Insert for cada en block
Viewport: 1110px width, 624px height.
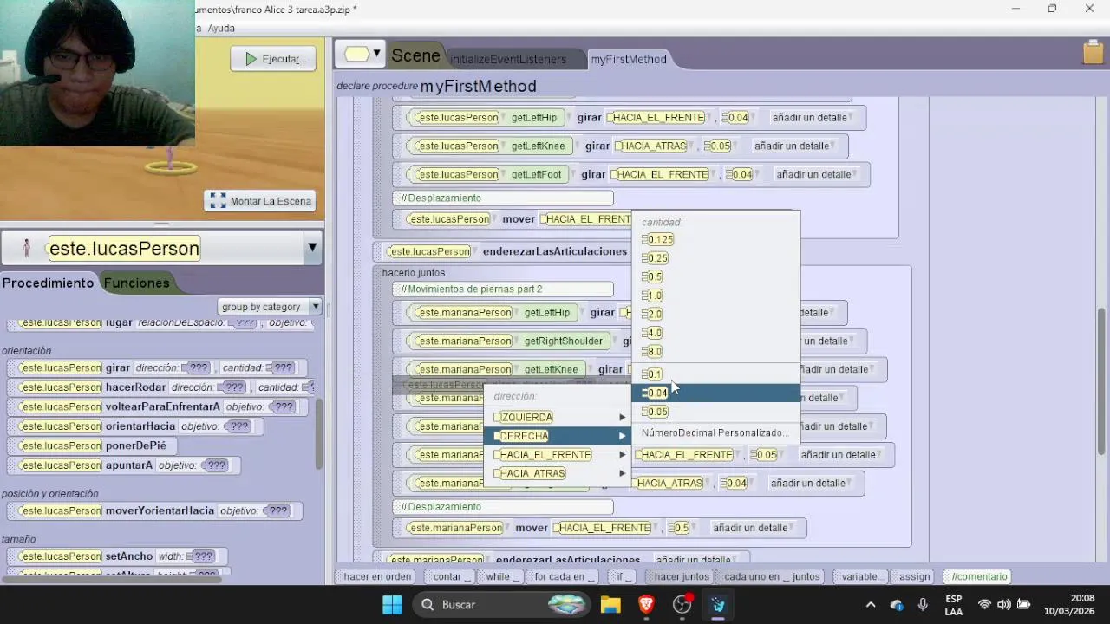pos(564,576)
